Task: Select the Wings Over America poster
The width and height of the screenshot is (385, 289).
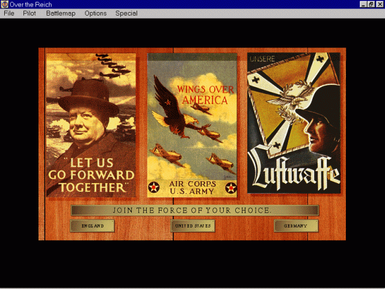Action: point(192,125)
